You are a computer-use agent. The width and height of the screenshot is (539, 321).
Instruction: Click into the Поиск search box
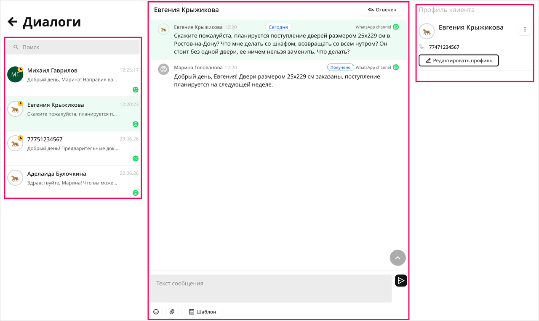coord(73,47)
